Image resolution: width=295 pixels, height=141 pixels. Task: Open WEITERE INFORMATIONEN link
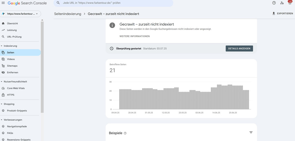pyautogui.click(x=135, y=36)
